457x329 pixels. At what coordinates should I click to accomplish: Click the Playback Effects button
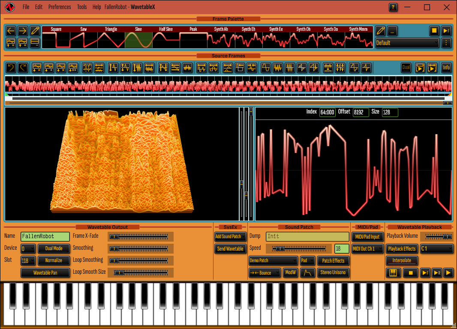tap(402, 248)
